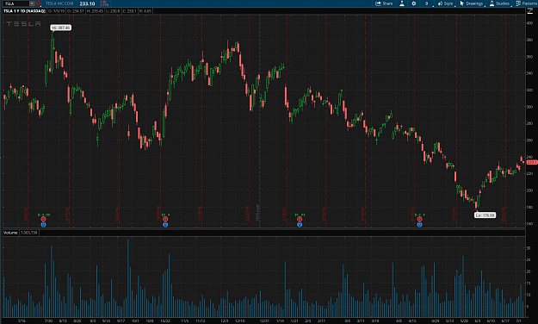Image resolution: width=538 pixels, height=324 pixels.
Task: Click the Share button
Action: click(384, 3)
